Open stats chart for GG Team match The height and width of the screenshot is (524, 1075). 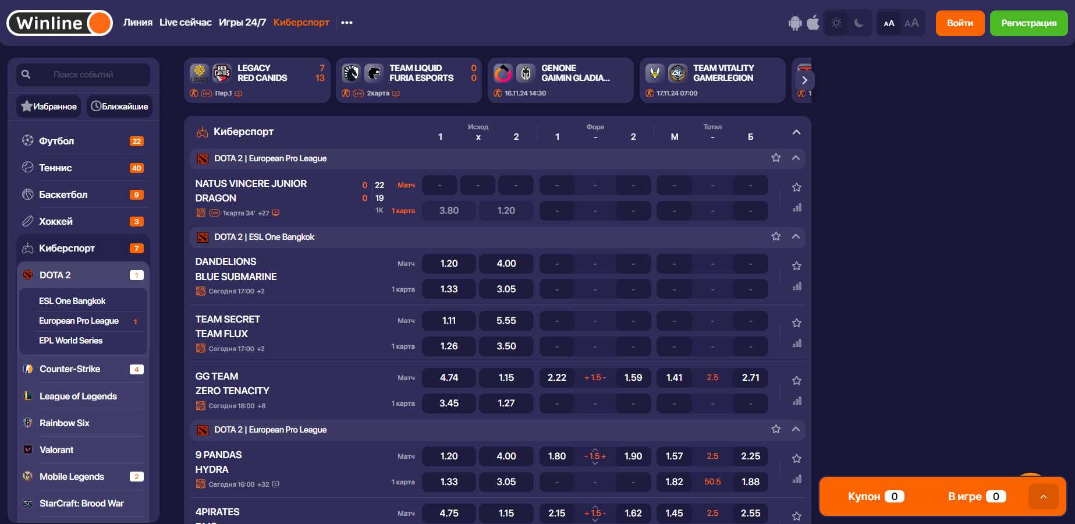click(x=797, y=401)
